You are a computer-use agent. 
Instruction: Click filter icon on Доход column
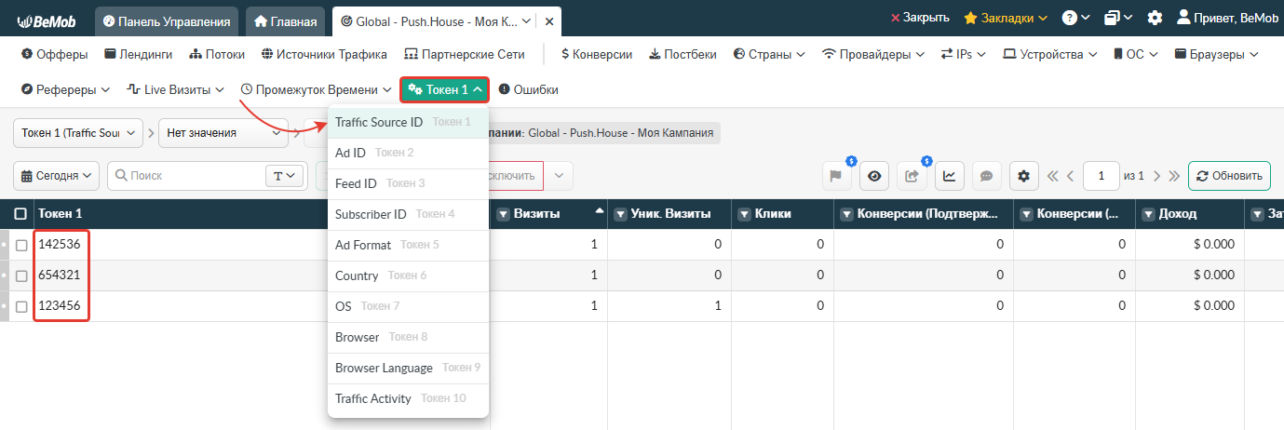point(1149,214)
